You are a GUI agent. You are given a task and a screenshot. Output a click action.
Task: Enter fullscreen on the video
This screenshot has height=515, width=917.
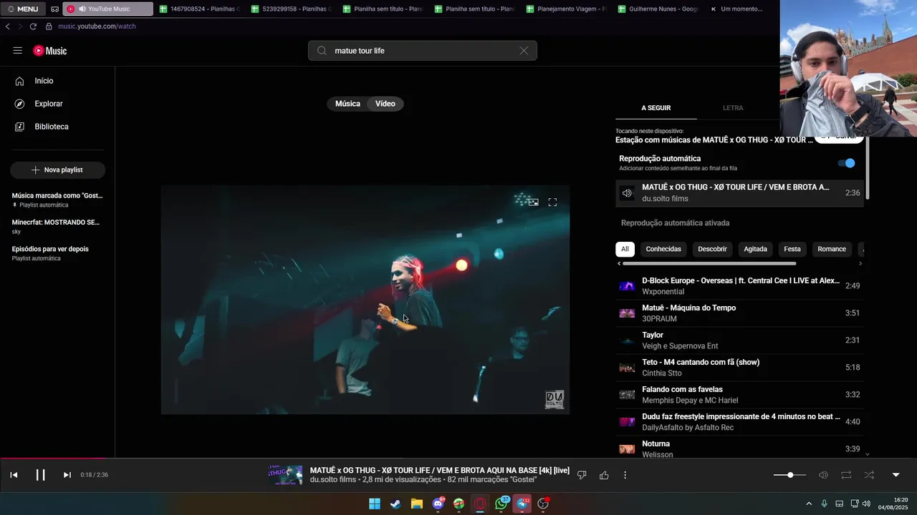click(552, 202)
